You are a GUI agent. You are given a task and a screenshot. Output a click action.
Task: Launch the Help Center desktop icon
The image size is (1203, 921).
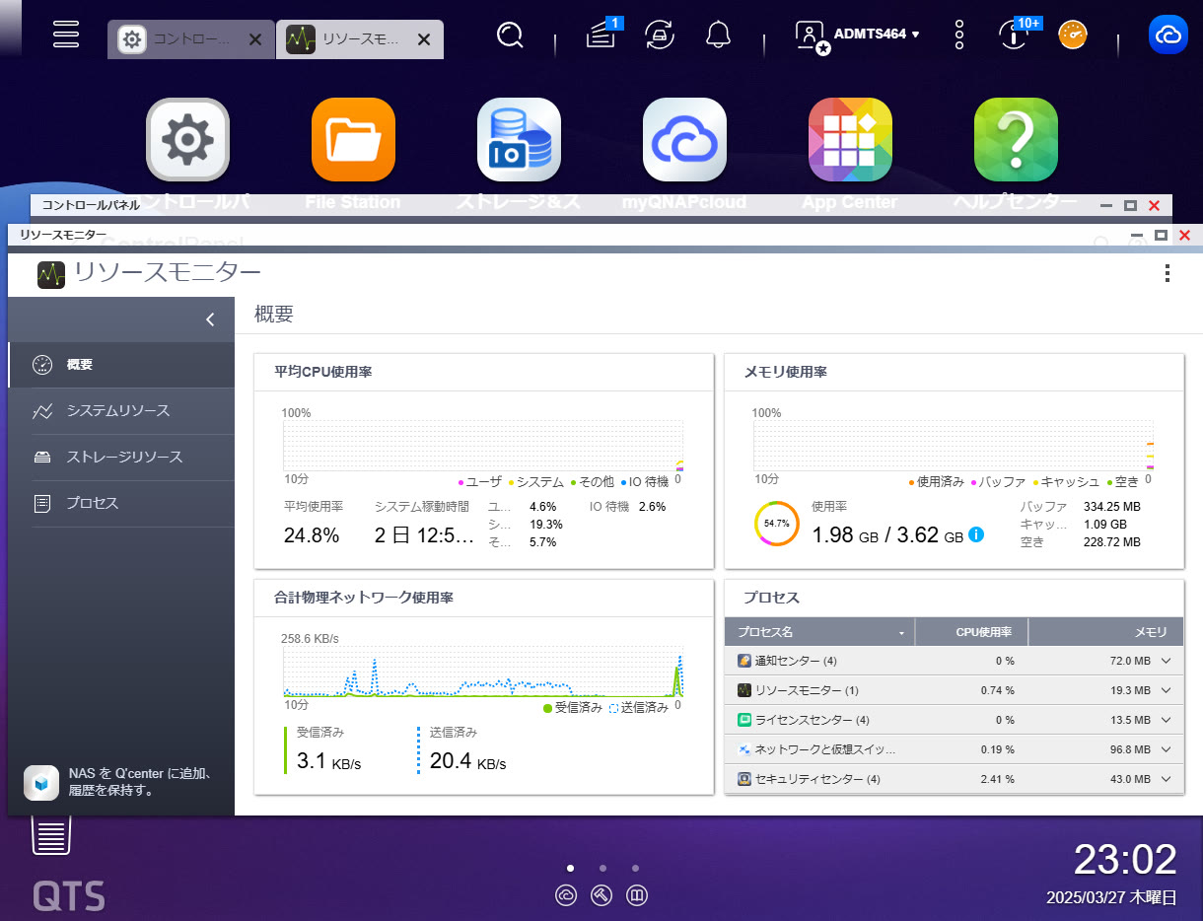(1016, 140)
